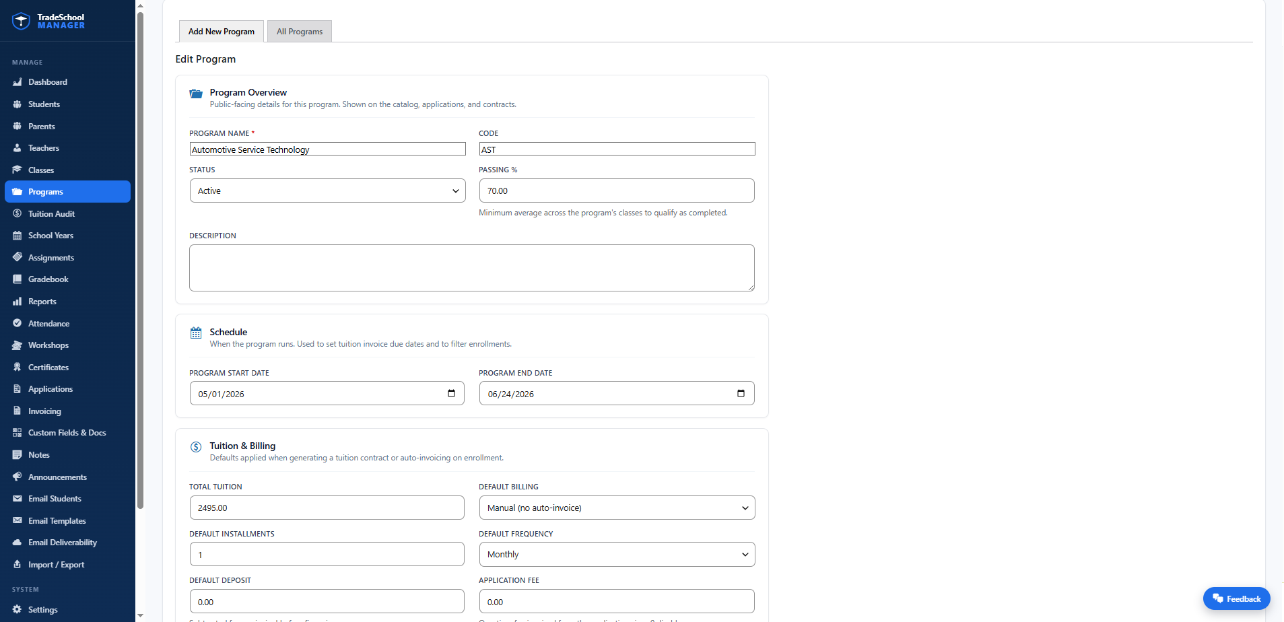This screenshot has width=1284, height=622.
Task: Click the Feedback button
Action: pos(1236,598)
